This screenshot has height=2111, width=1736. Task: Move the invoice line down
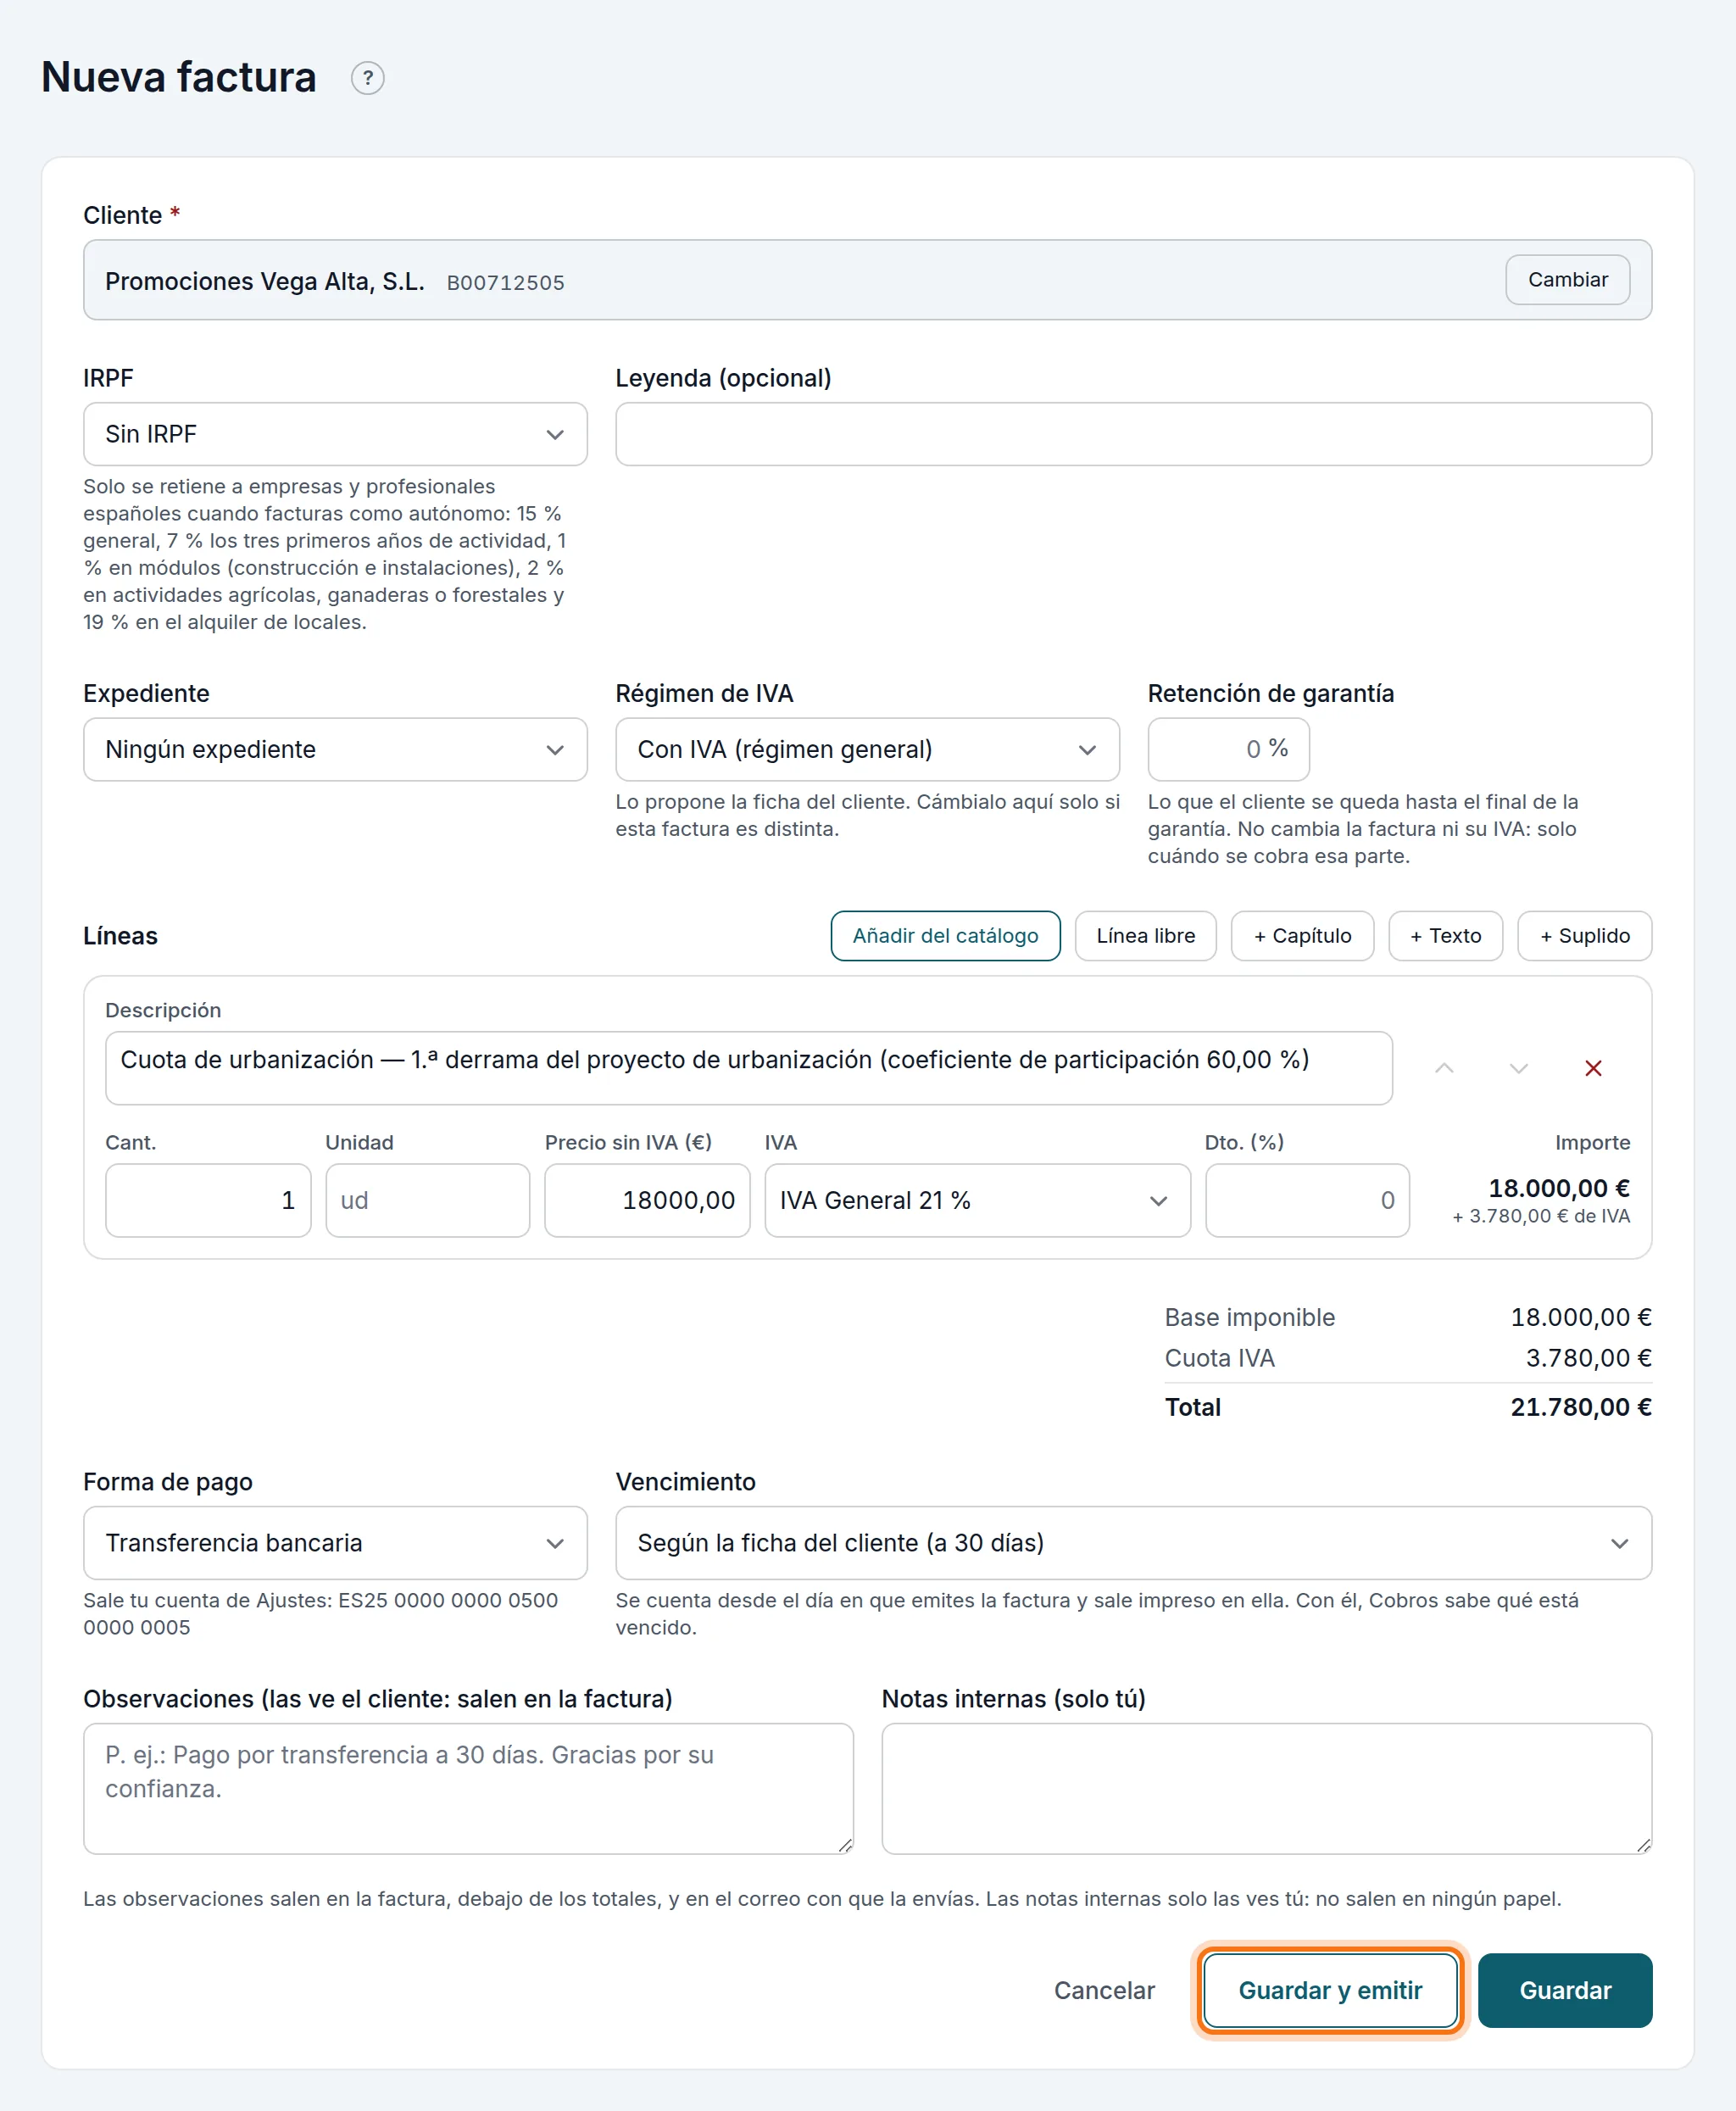pos(1518,1068)
